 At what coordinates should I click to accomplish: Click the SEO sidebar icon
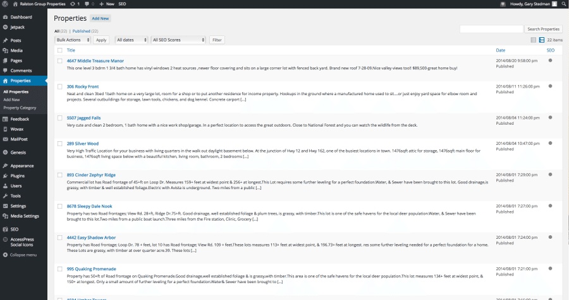point(5,229)
